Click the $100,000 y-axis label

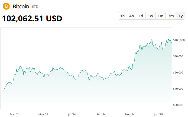pos(179,40)
